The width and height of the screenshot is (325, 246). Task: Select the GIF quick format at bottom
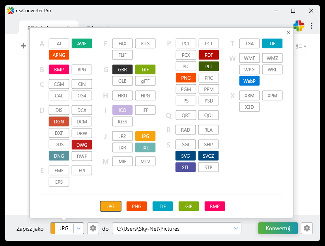click(189, 206)
